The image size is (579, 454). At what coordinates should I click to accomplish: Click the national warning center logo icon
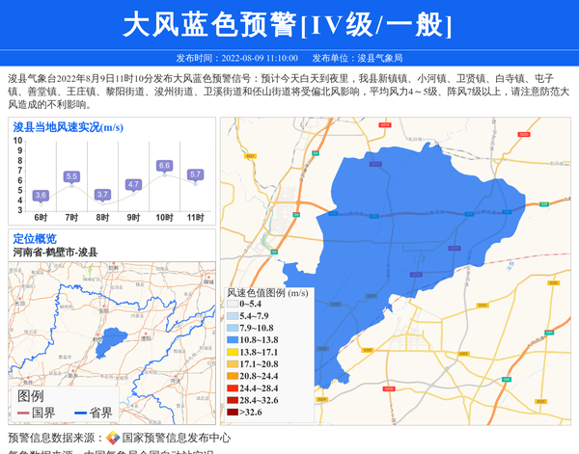[113, 439]
